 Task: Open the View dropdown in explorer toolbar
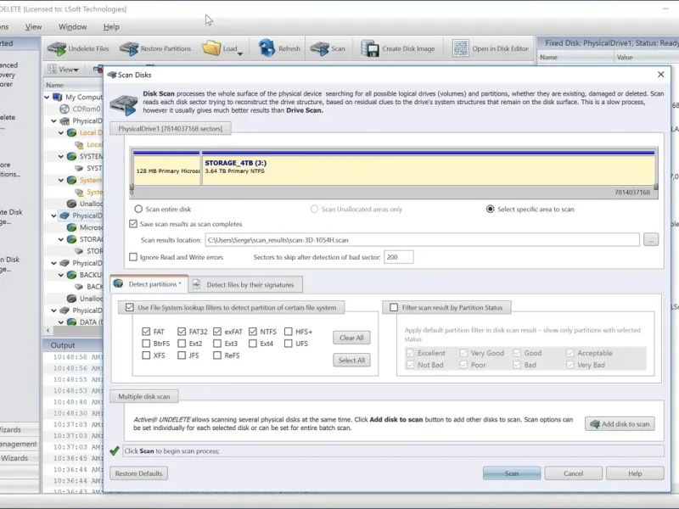click(x=76, y=70)
